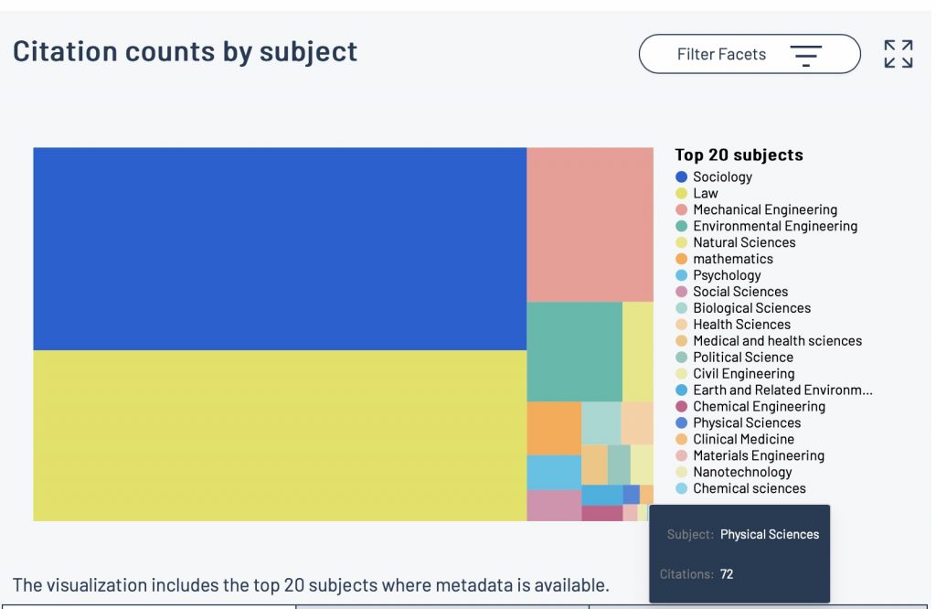The height and width of the screenshot is (609, 936).
Task: Open the Filter Facets button
Action: point(749,54)
